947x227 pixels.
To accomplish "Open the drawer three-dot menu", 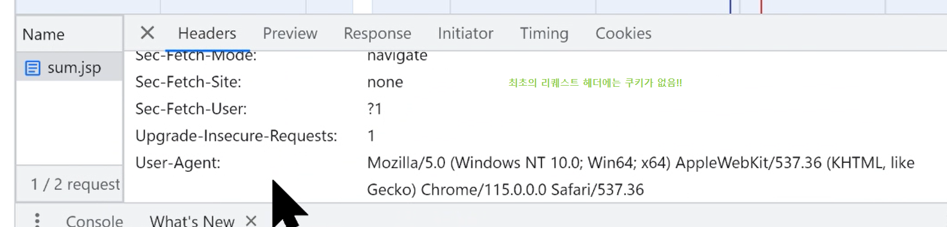I will point(37,220).
